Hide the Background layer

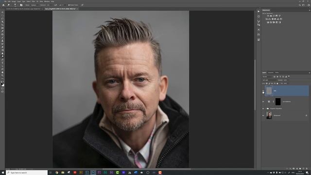pyautogui.click(x=263, y=115)
